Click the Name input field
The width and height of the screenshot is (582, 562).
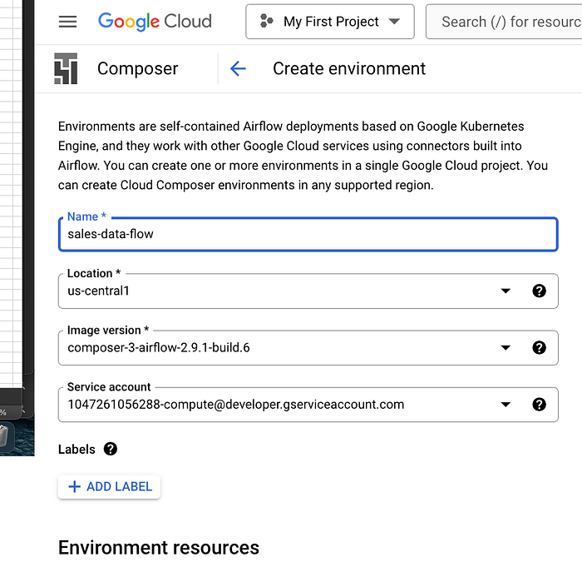308,234
